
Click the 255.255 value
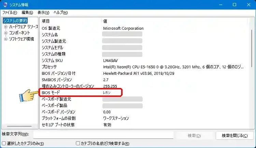click(x=110, y=86)
